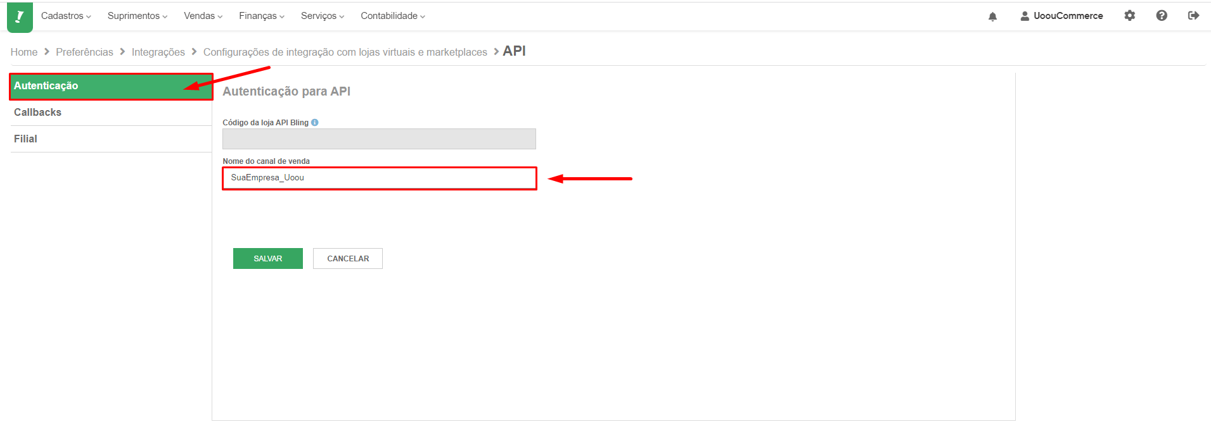Open the Finanças menu
The height and width of the screenshot is (448, 1211).
262,16
